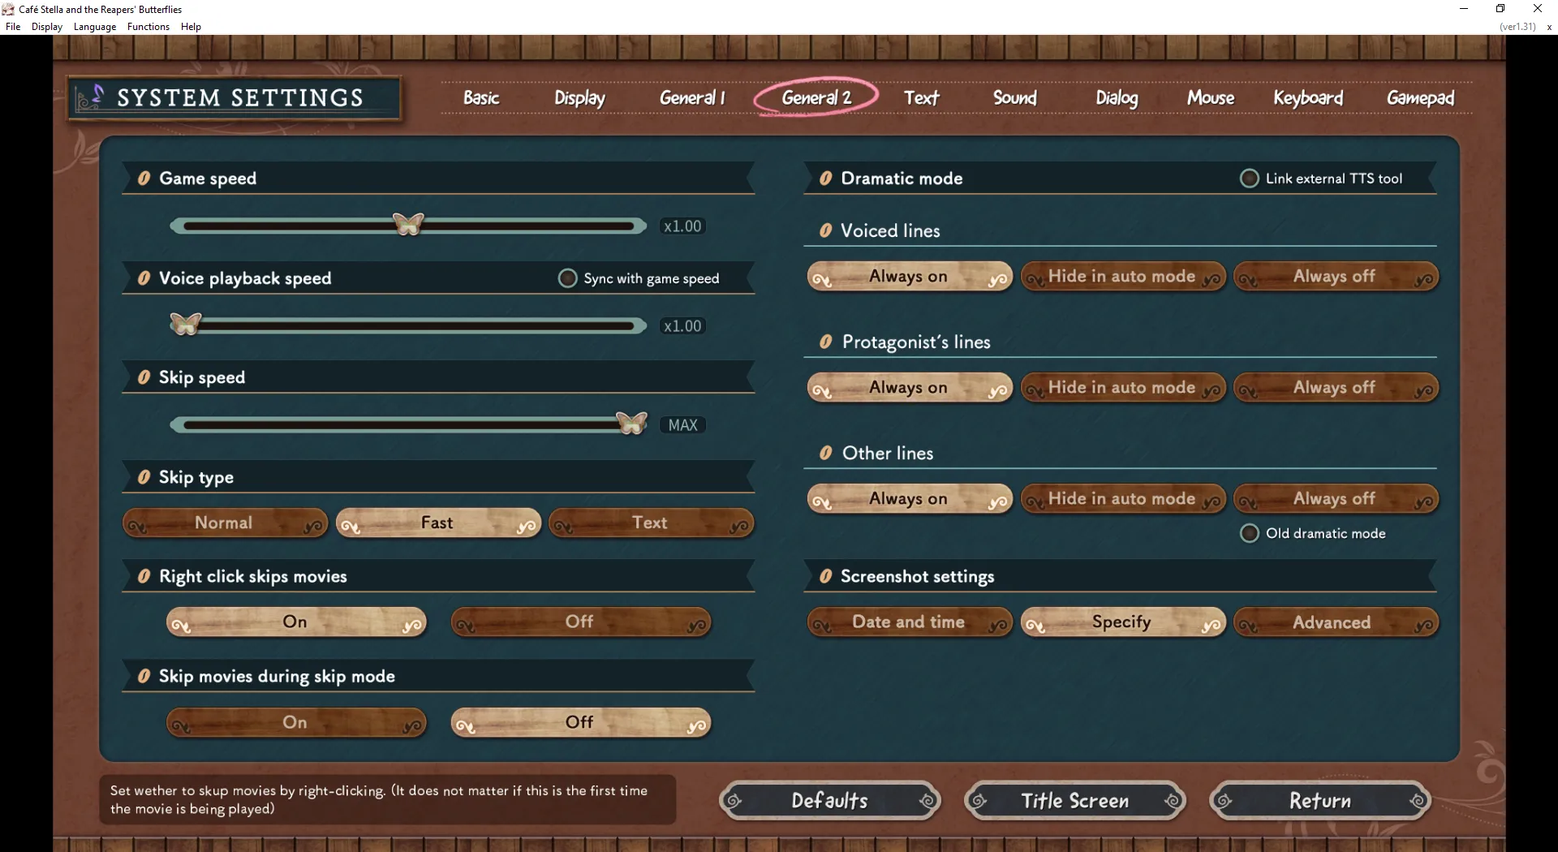Viewport: 1558px width, 852px height.
Task: Click the quill icon beside Game speed
Action: pos(144,179)
